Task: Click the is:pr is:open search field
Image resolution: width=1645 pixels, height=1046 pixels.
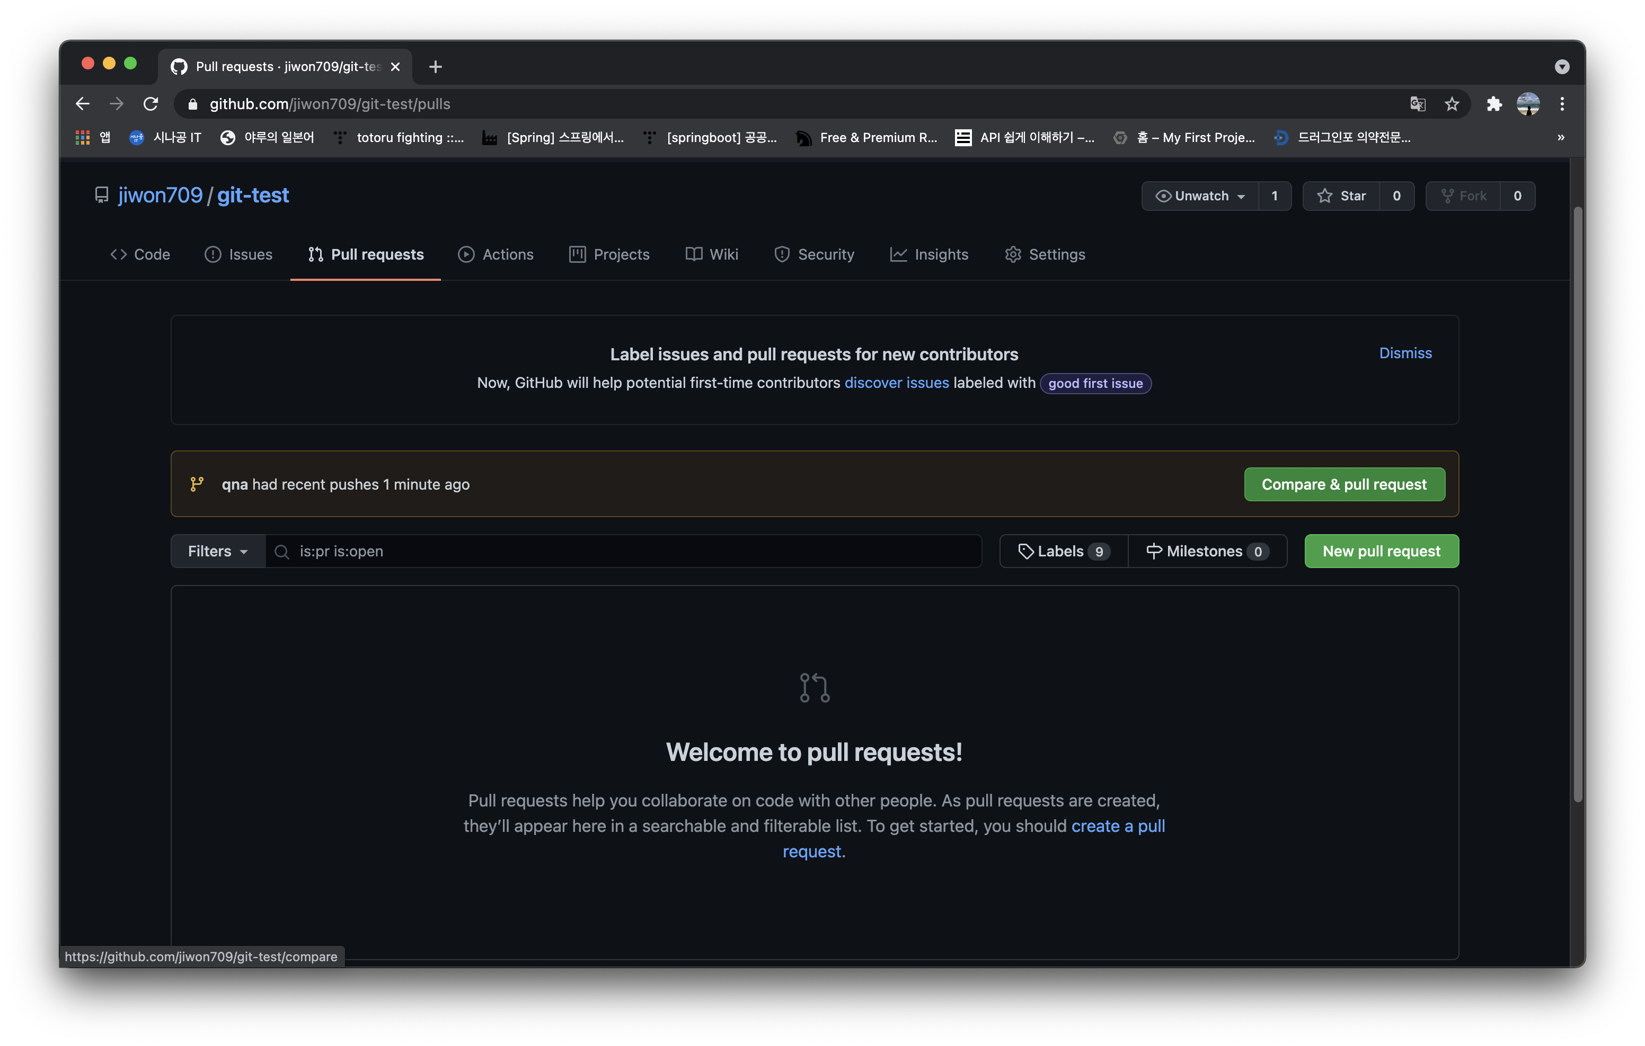Action: [624, 552]
